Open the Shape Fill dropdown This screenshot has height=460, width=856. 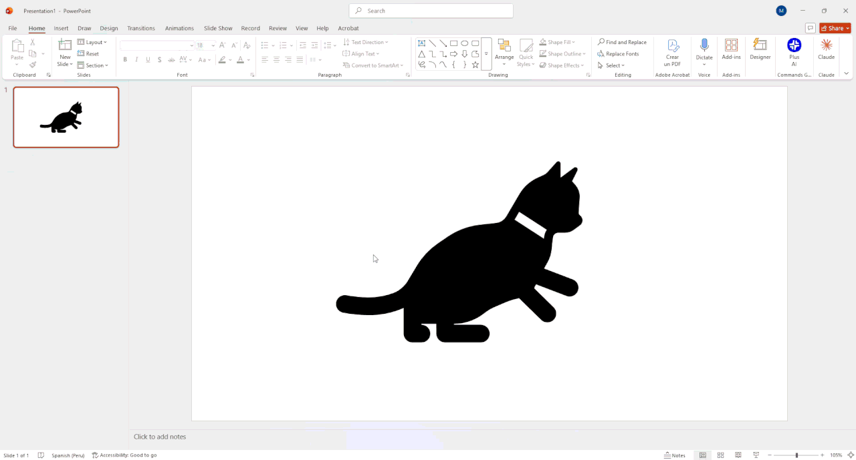(558, 42)
